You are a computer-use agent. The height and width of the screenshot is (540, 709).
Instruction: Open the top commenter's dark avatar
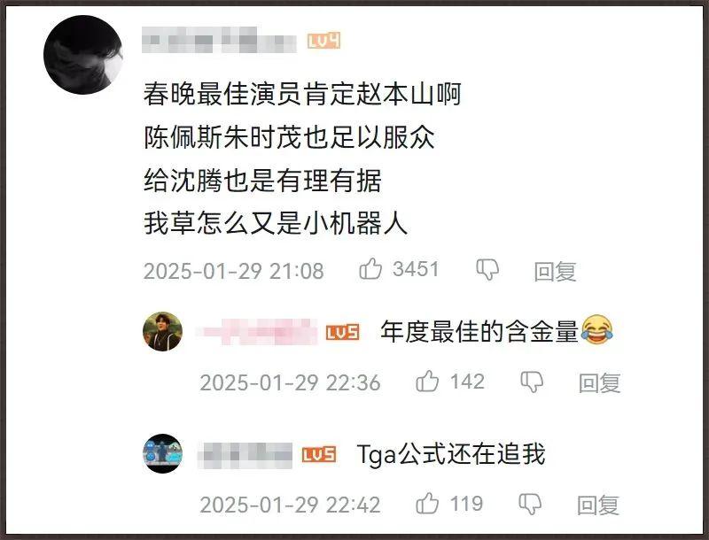[x=83, y=55]
